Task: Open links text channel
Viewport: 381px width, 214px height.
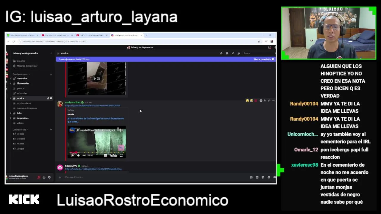Action: tap(32, 113)
